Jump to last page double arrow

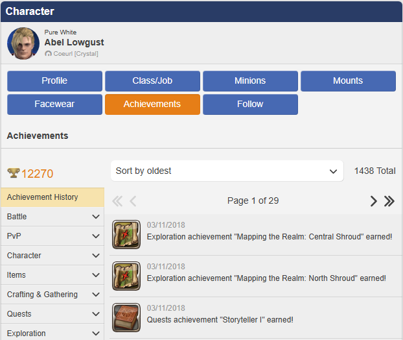click(x=389, y=201)
